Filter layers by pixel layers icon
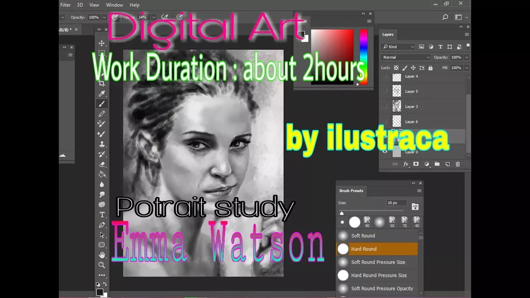 click(422, 47)
